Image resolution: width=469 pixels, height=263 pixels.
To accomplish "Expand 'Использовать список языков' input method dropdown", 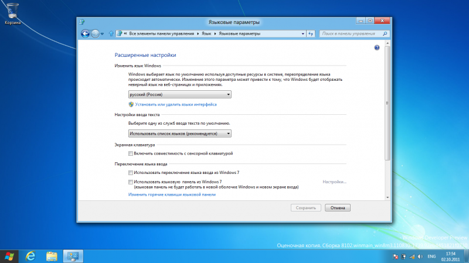I will 179,134.
